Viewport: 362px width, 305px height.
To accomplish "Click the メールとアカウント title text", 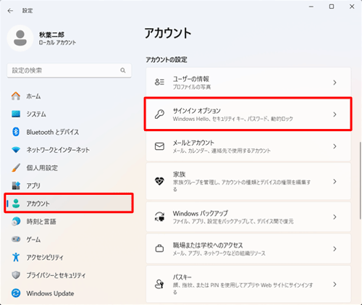I will pyautogui.click(x=193, y=143).
